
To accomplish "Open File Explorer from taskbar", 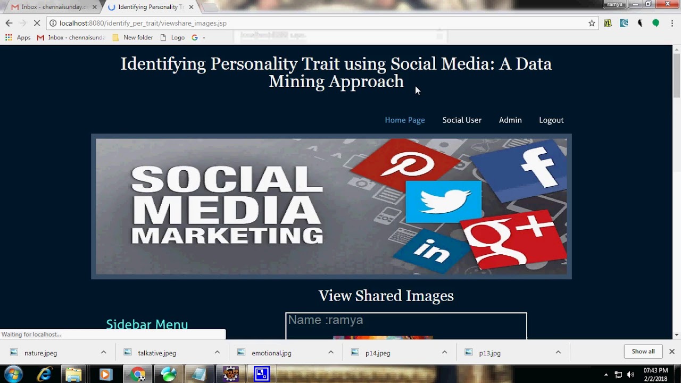I will (x=74, y=374).
